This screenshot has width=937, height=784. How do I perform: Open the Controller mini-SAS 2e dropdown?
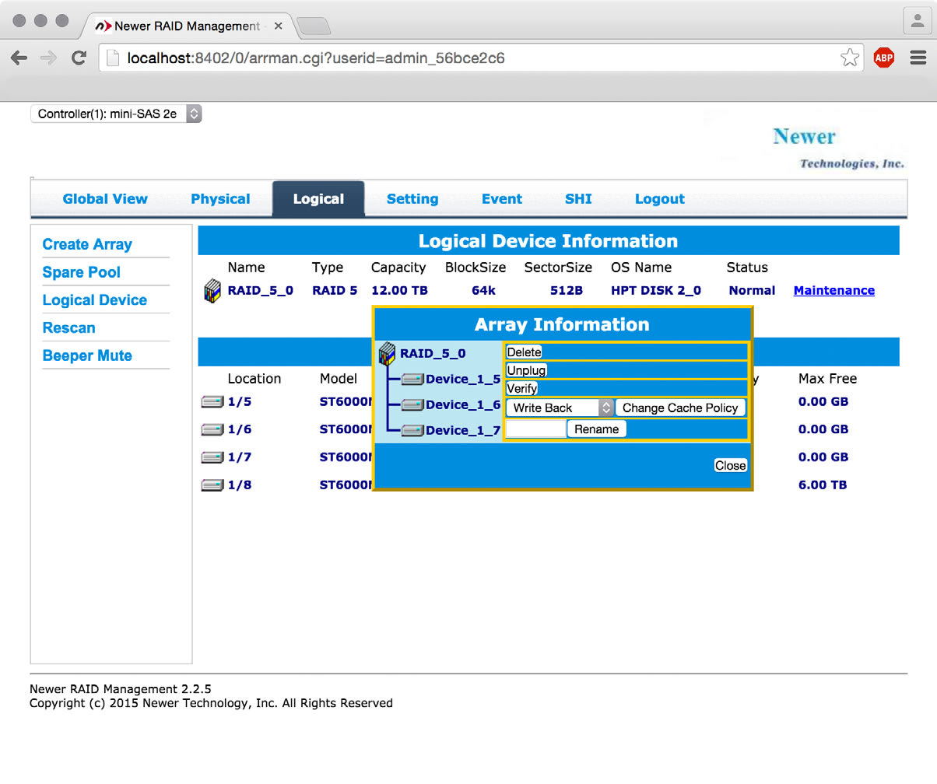[116, 114]
